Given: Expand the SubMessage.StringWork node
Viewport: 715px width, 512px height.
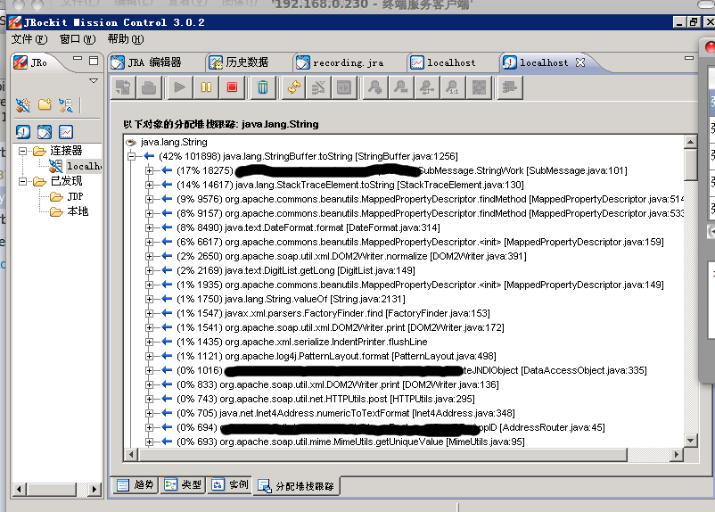Looking at the screenshot, I should [149, 170].
